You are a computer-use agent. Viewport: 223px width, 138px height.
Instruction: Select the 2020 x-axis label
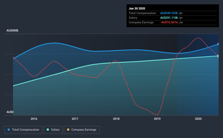[198, 119]
